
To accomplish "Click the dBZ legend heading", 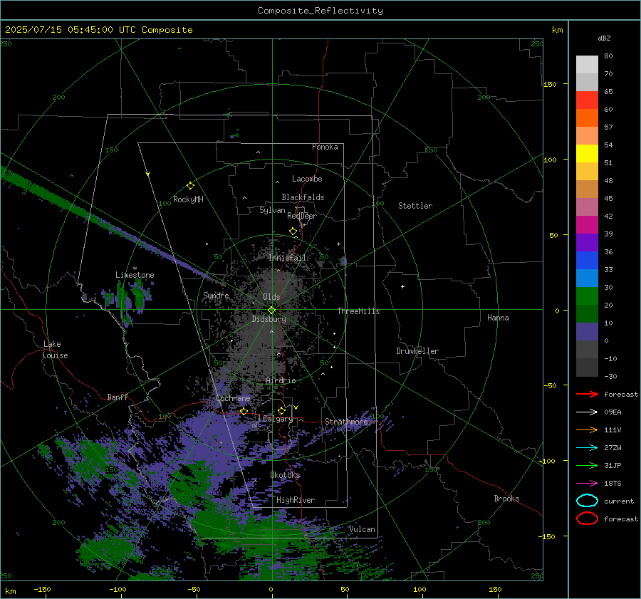I will tap(604, 38).
